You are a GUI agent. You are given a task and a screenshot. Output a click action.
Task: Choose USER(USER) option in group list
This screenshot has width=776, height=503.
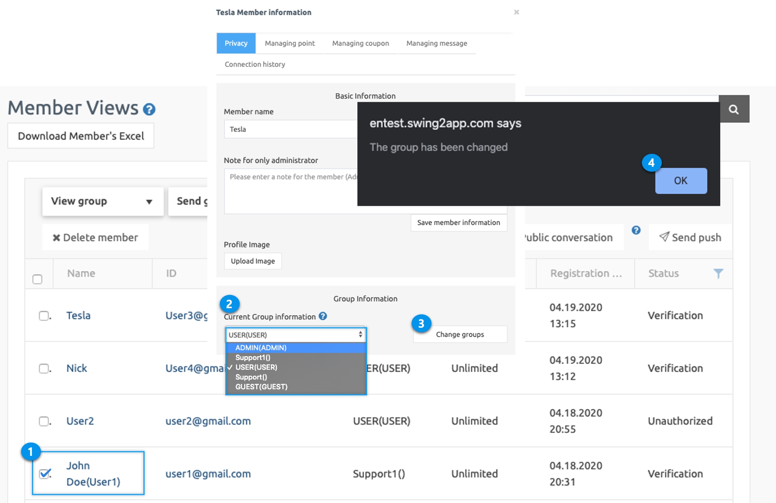296,367
